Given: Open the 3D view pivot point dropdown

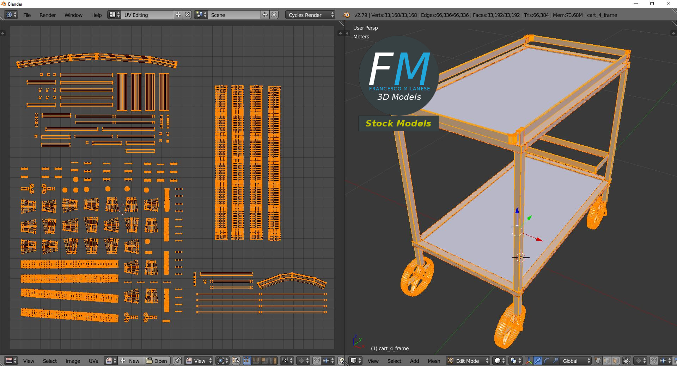Looking at the screenshot, I should [x=516, y=361].
